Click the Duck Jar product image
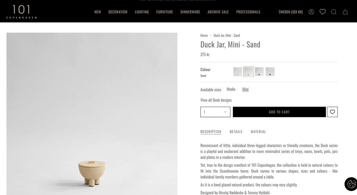 pos(92,114)
